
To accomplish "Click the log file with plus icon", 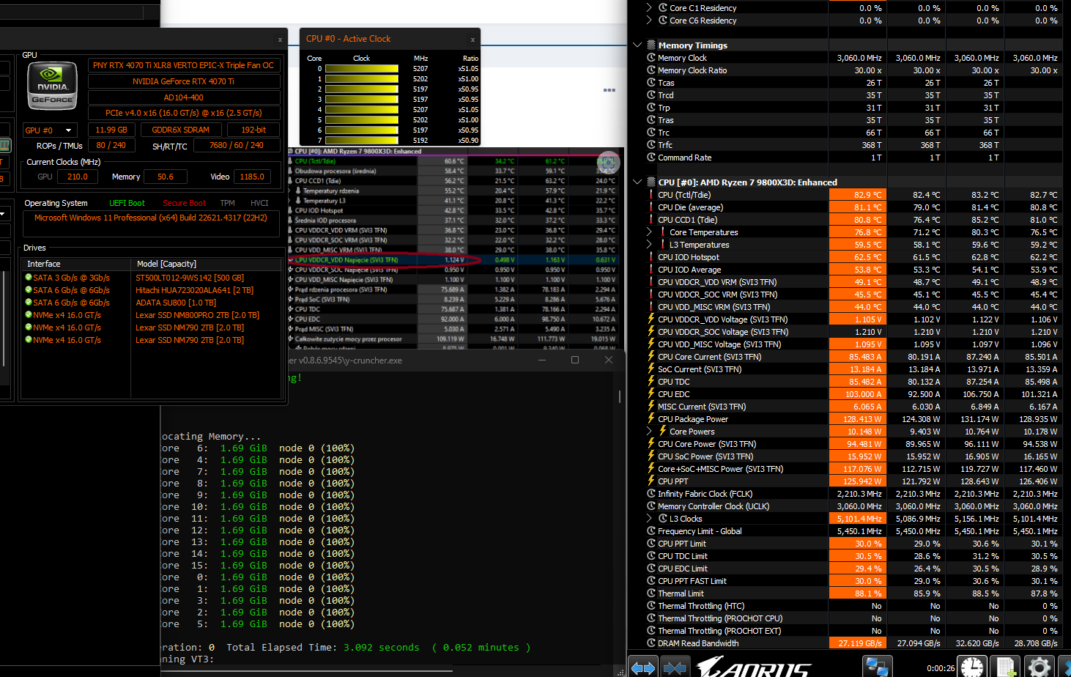I will tap(1006, 667).
